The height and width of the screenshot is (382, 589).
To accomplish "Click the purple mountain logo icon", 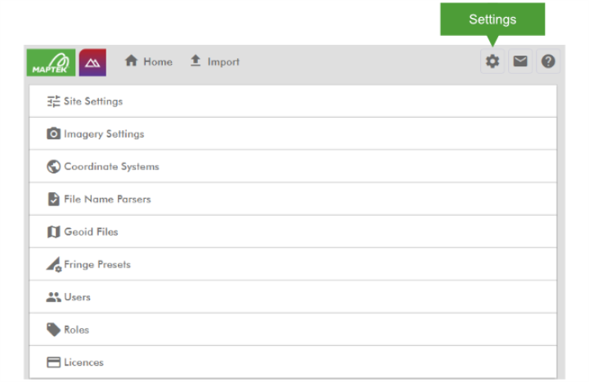I will (92, 62).
